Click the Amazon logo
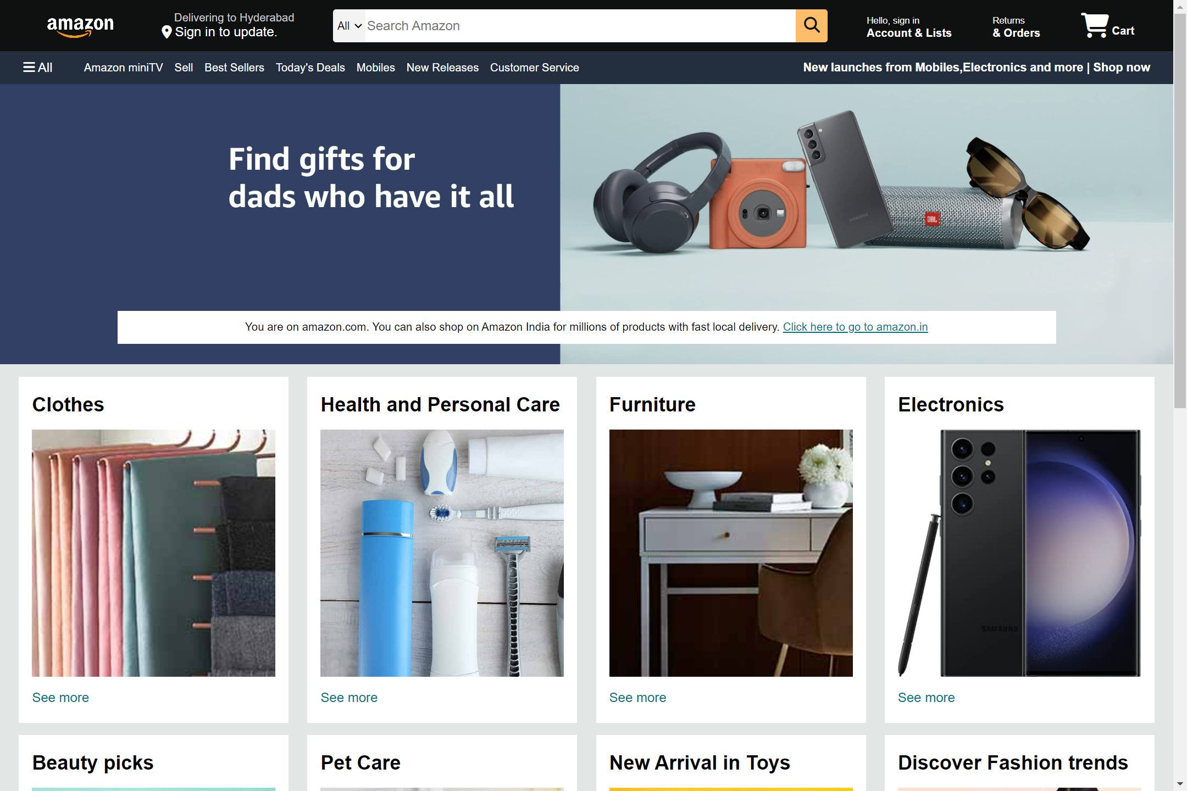 pos(80,26)
